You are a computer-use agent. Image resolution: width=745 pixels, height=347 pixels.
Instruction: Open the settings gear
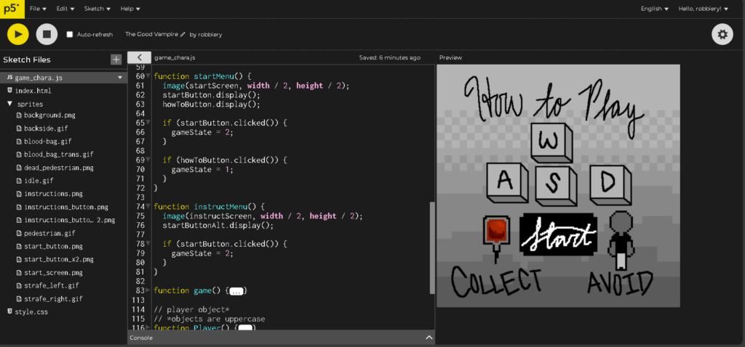point(722,34)
